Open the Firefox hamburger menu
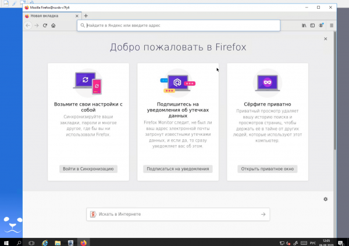Viewport: 349px width, 246px height. point(332,26)
